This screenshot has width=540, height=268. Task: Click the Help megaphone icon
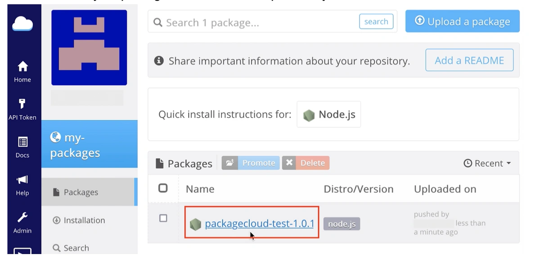(x=22, y=180)
